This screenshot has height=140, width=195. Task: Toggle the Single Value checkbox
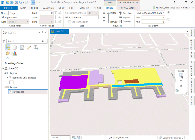coord(2,17)
